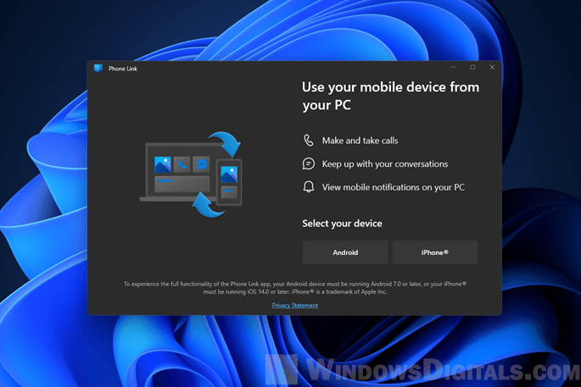This screenshot has width=581, height=387.
Task: Choose Android as your device
Action: tap(345, 252)
